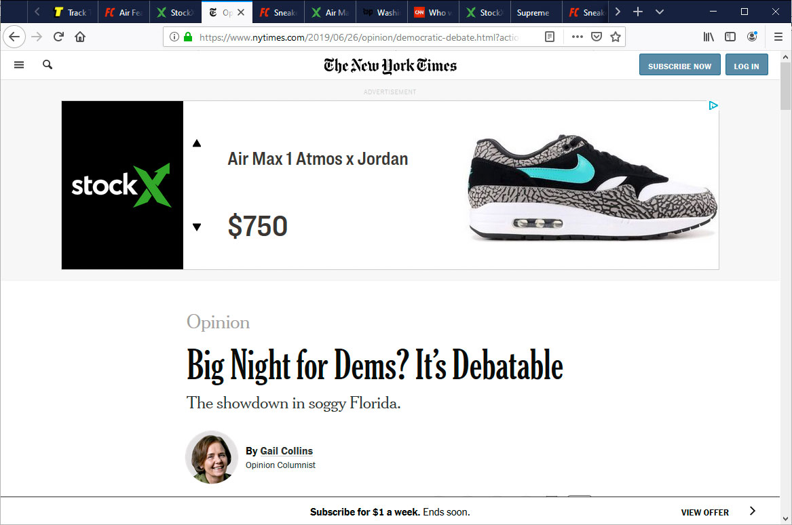Open the Firefox Library menu
792x525 pixels.
(708, 37)
